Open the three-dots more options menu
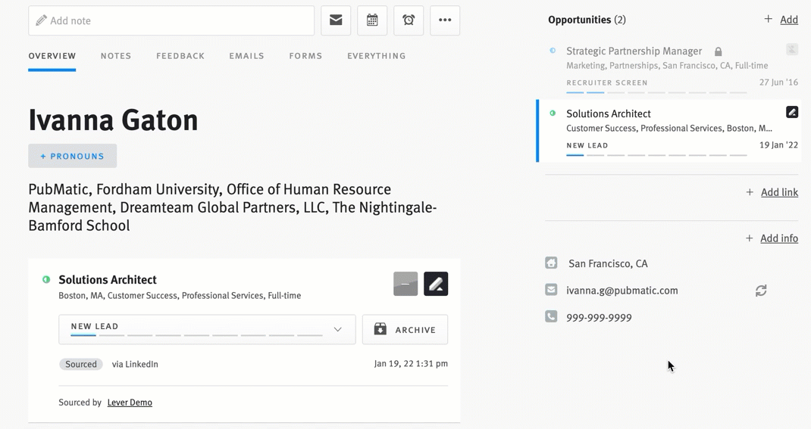 [445, 20]
